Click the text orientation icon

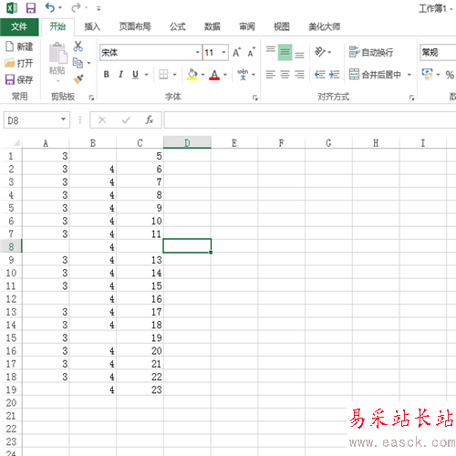click(320, 52)
